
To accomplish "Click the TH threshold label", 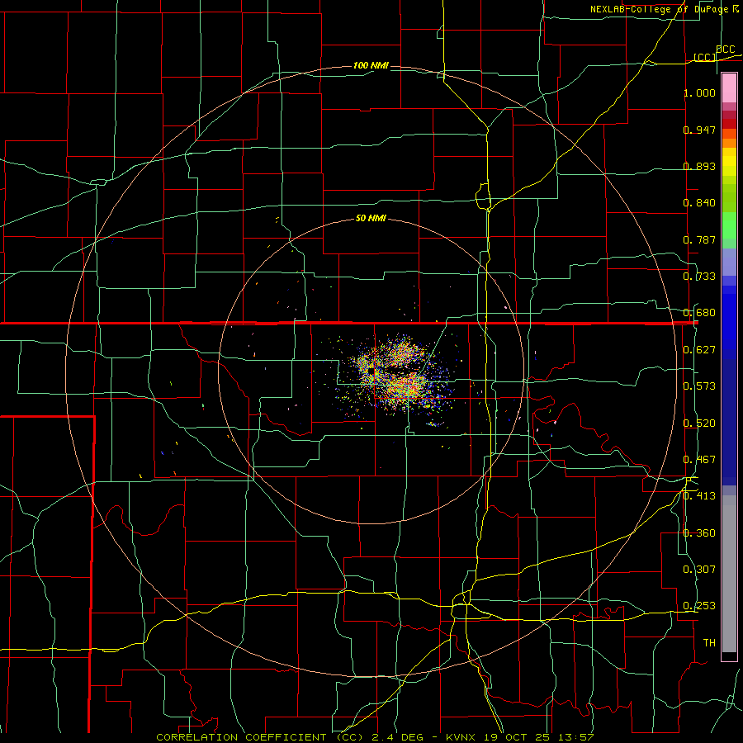I will (x=709, y=642).
